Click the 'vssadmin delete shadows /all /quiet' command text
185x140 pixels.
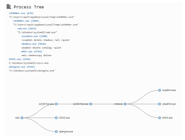pos(45,40)
